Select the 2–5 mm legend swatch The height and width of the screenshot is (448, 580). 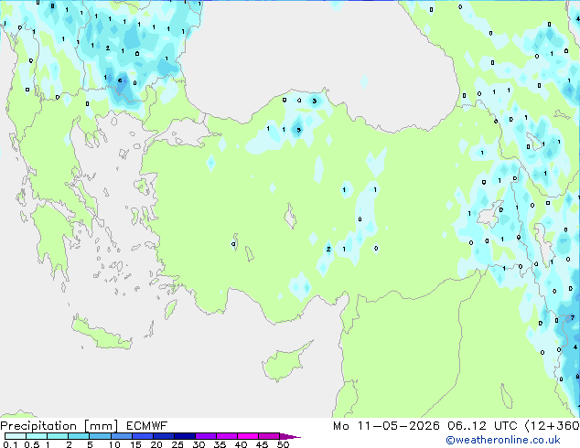pyautogui.click(x=79, y=436)
